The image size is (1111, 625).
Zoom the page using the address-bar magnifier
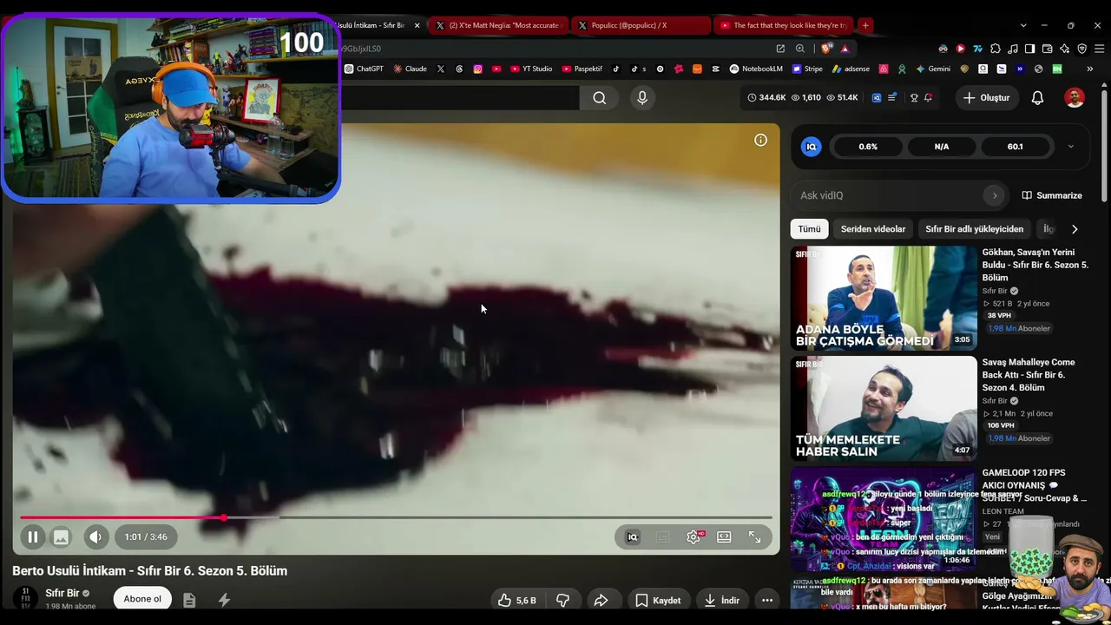tap(800, 49)
